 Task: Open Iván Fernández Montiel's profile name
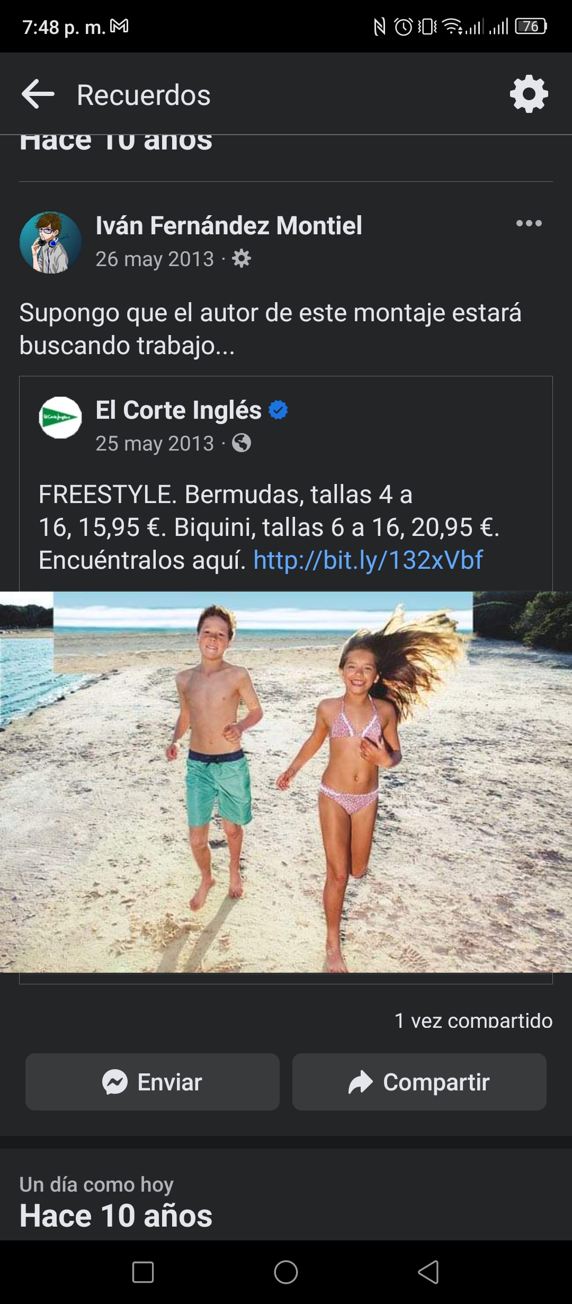[x=229, y=225]
